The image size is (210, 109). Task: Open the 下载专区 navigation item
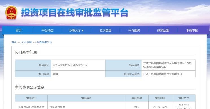click(192, 30)
